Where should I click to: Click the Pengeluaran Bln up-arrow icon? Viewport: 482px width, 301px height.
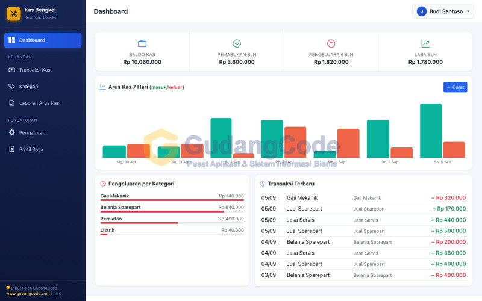click(x=331, y=43)
